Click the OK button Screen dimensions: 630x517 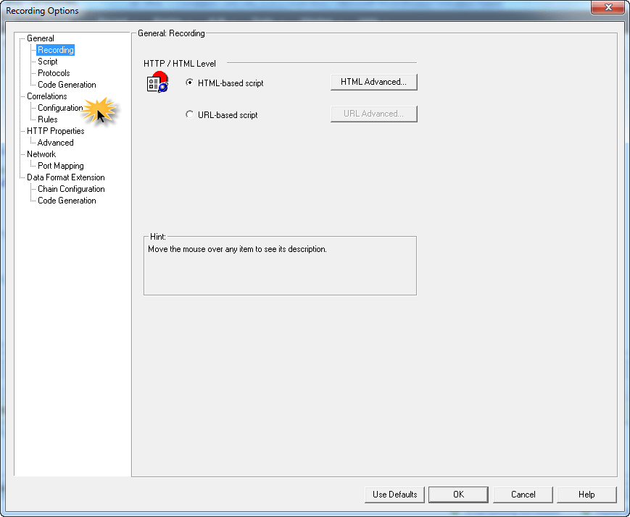[x=457, y=495]
